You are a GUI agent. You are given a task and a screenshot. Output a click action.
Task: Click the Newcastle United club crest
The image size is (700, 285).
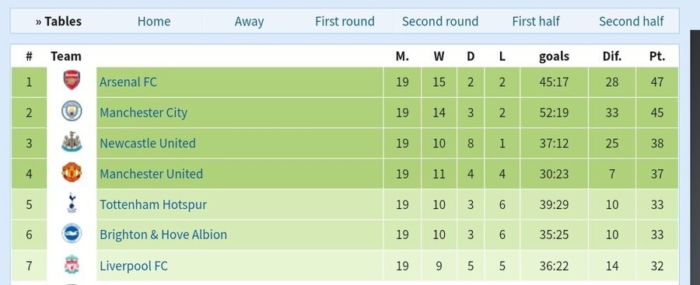72,143
